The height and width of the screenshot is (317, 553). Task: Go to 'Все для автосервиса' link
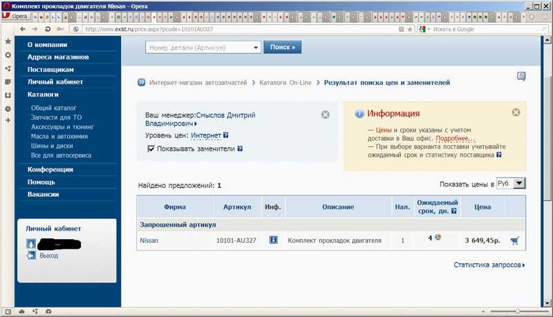[x=61, y=155]
